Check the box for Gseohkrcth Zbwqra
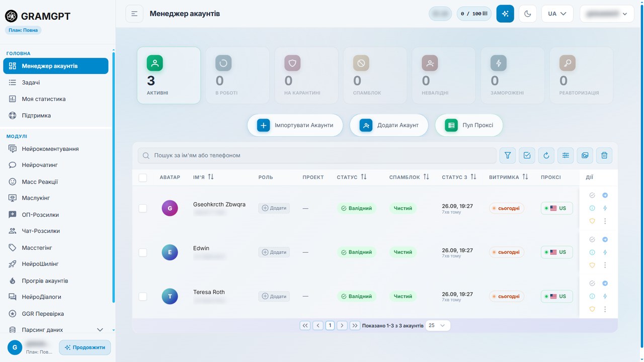The image size is (644, 362). pyautogui.click(x=143, y=208)
